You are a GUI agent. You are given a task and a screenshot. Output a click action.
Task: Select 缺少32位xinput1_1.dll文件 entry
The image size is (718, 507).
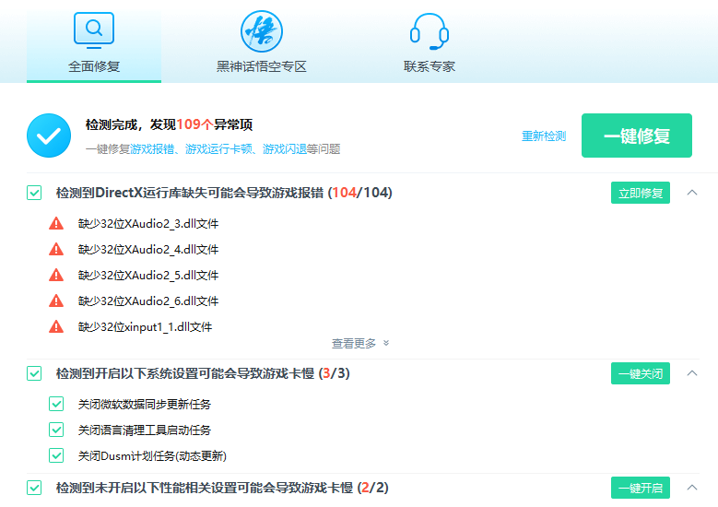tap(145, 327)
